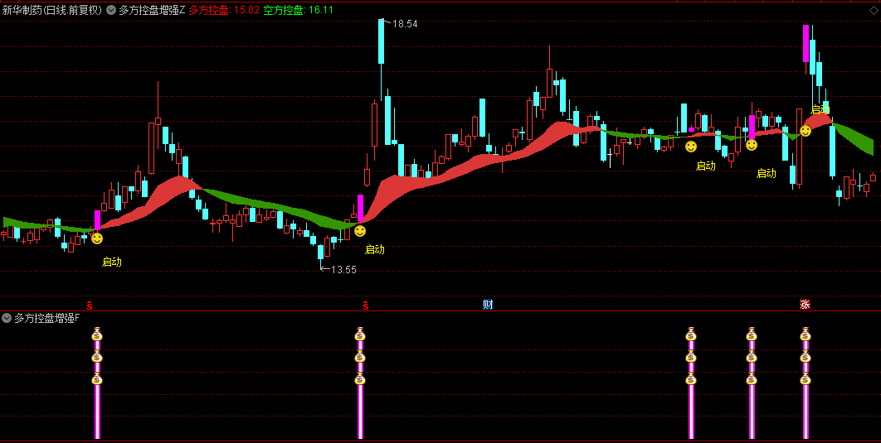Click bottom money bag on the second signal bar
The image size is (881, 443).
tap(360, 379)
